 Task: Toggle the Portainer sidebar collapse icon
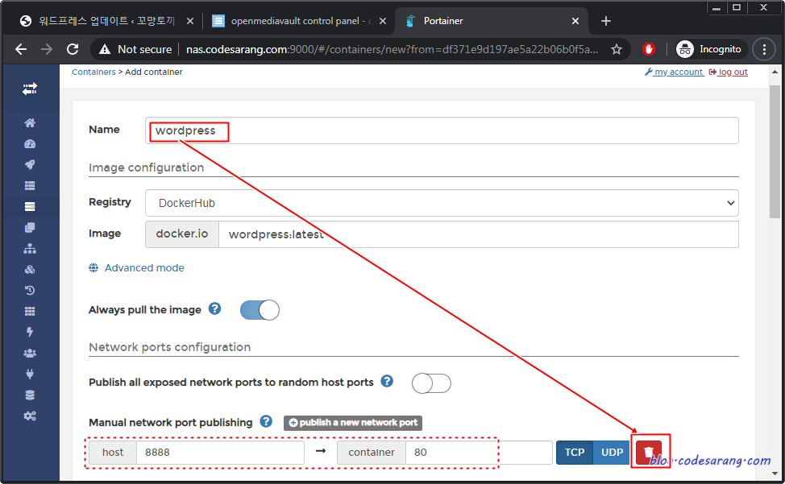pyautogui.click(x=30, y=89)
